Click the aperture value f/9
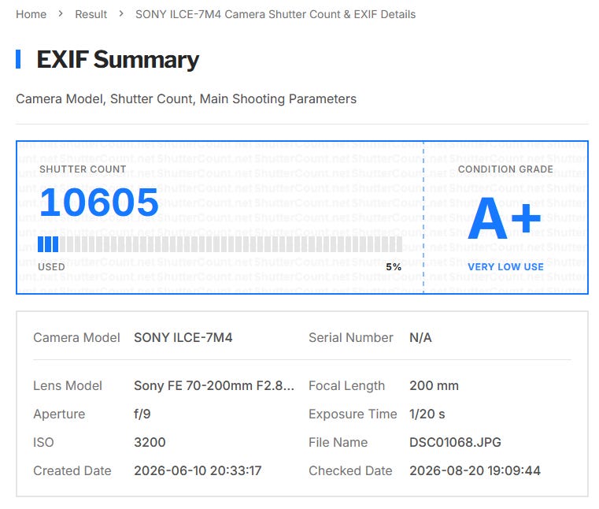The image size is (599, 509). [x=142, y=414]
